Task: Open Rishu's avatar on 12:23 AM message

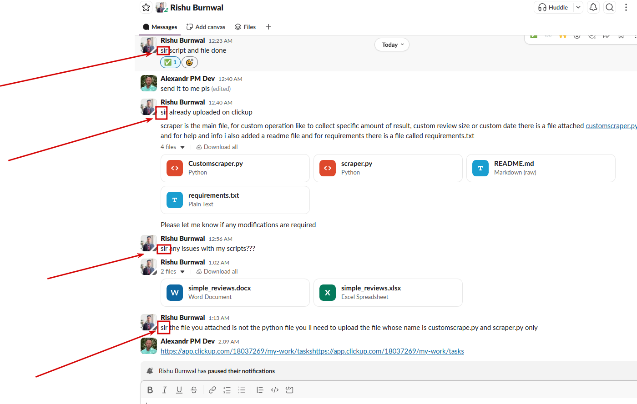Action: pyautogui.click(x=149, y=45)
